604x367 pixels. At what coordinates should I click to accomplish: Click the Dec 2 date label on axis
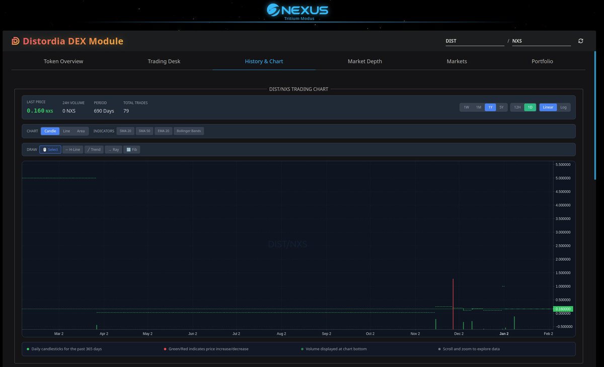click(459, 333)
